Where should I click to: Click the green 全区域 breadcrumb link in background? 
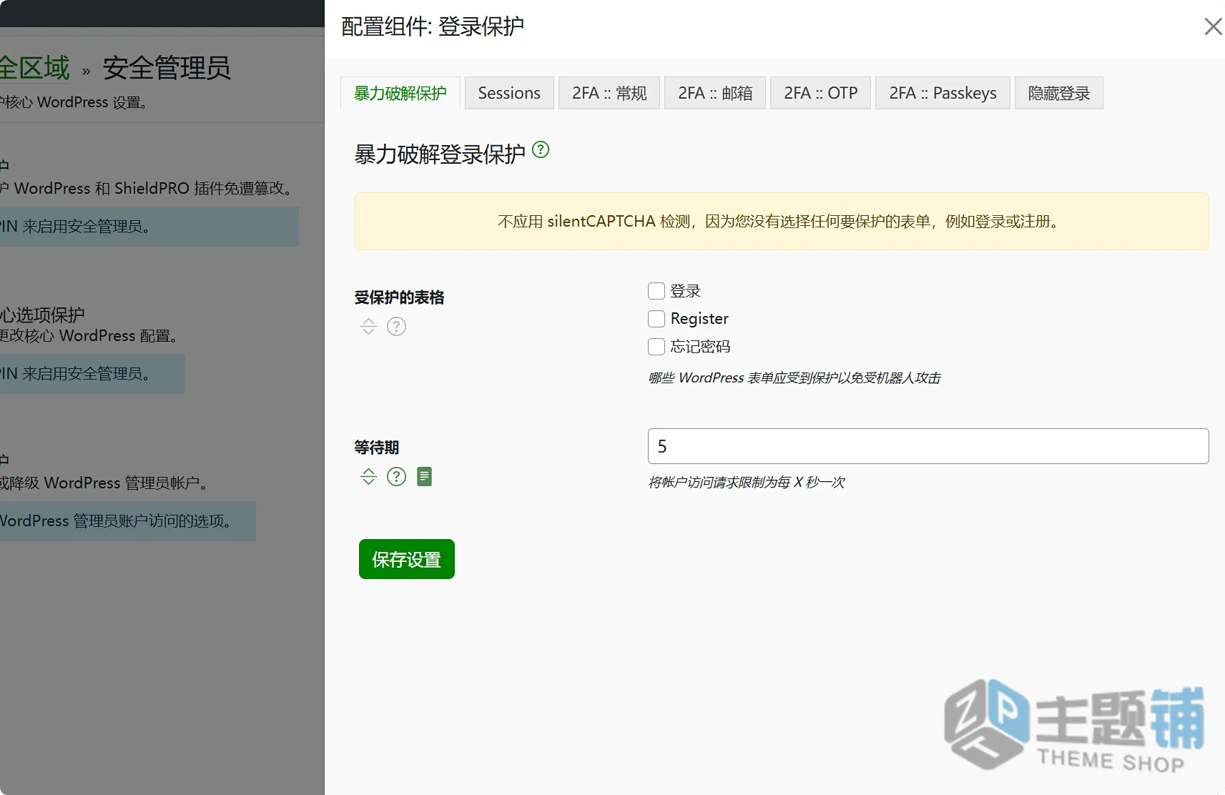34,68
